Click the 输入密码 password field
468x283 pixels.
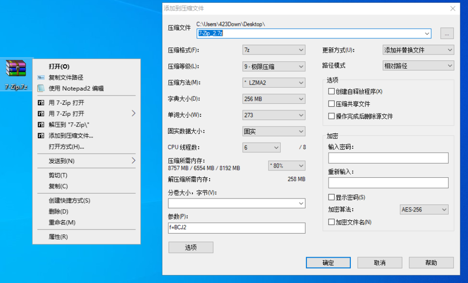pyautogui.click(x=388, y=158)
